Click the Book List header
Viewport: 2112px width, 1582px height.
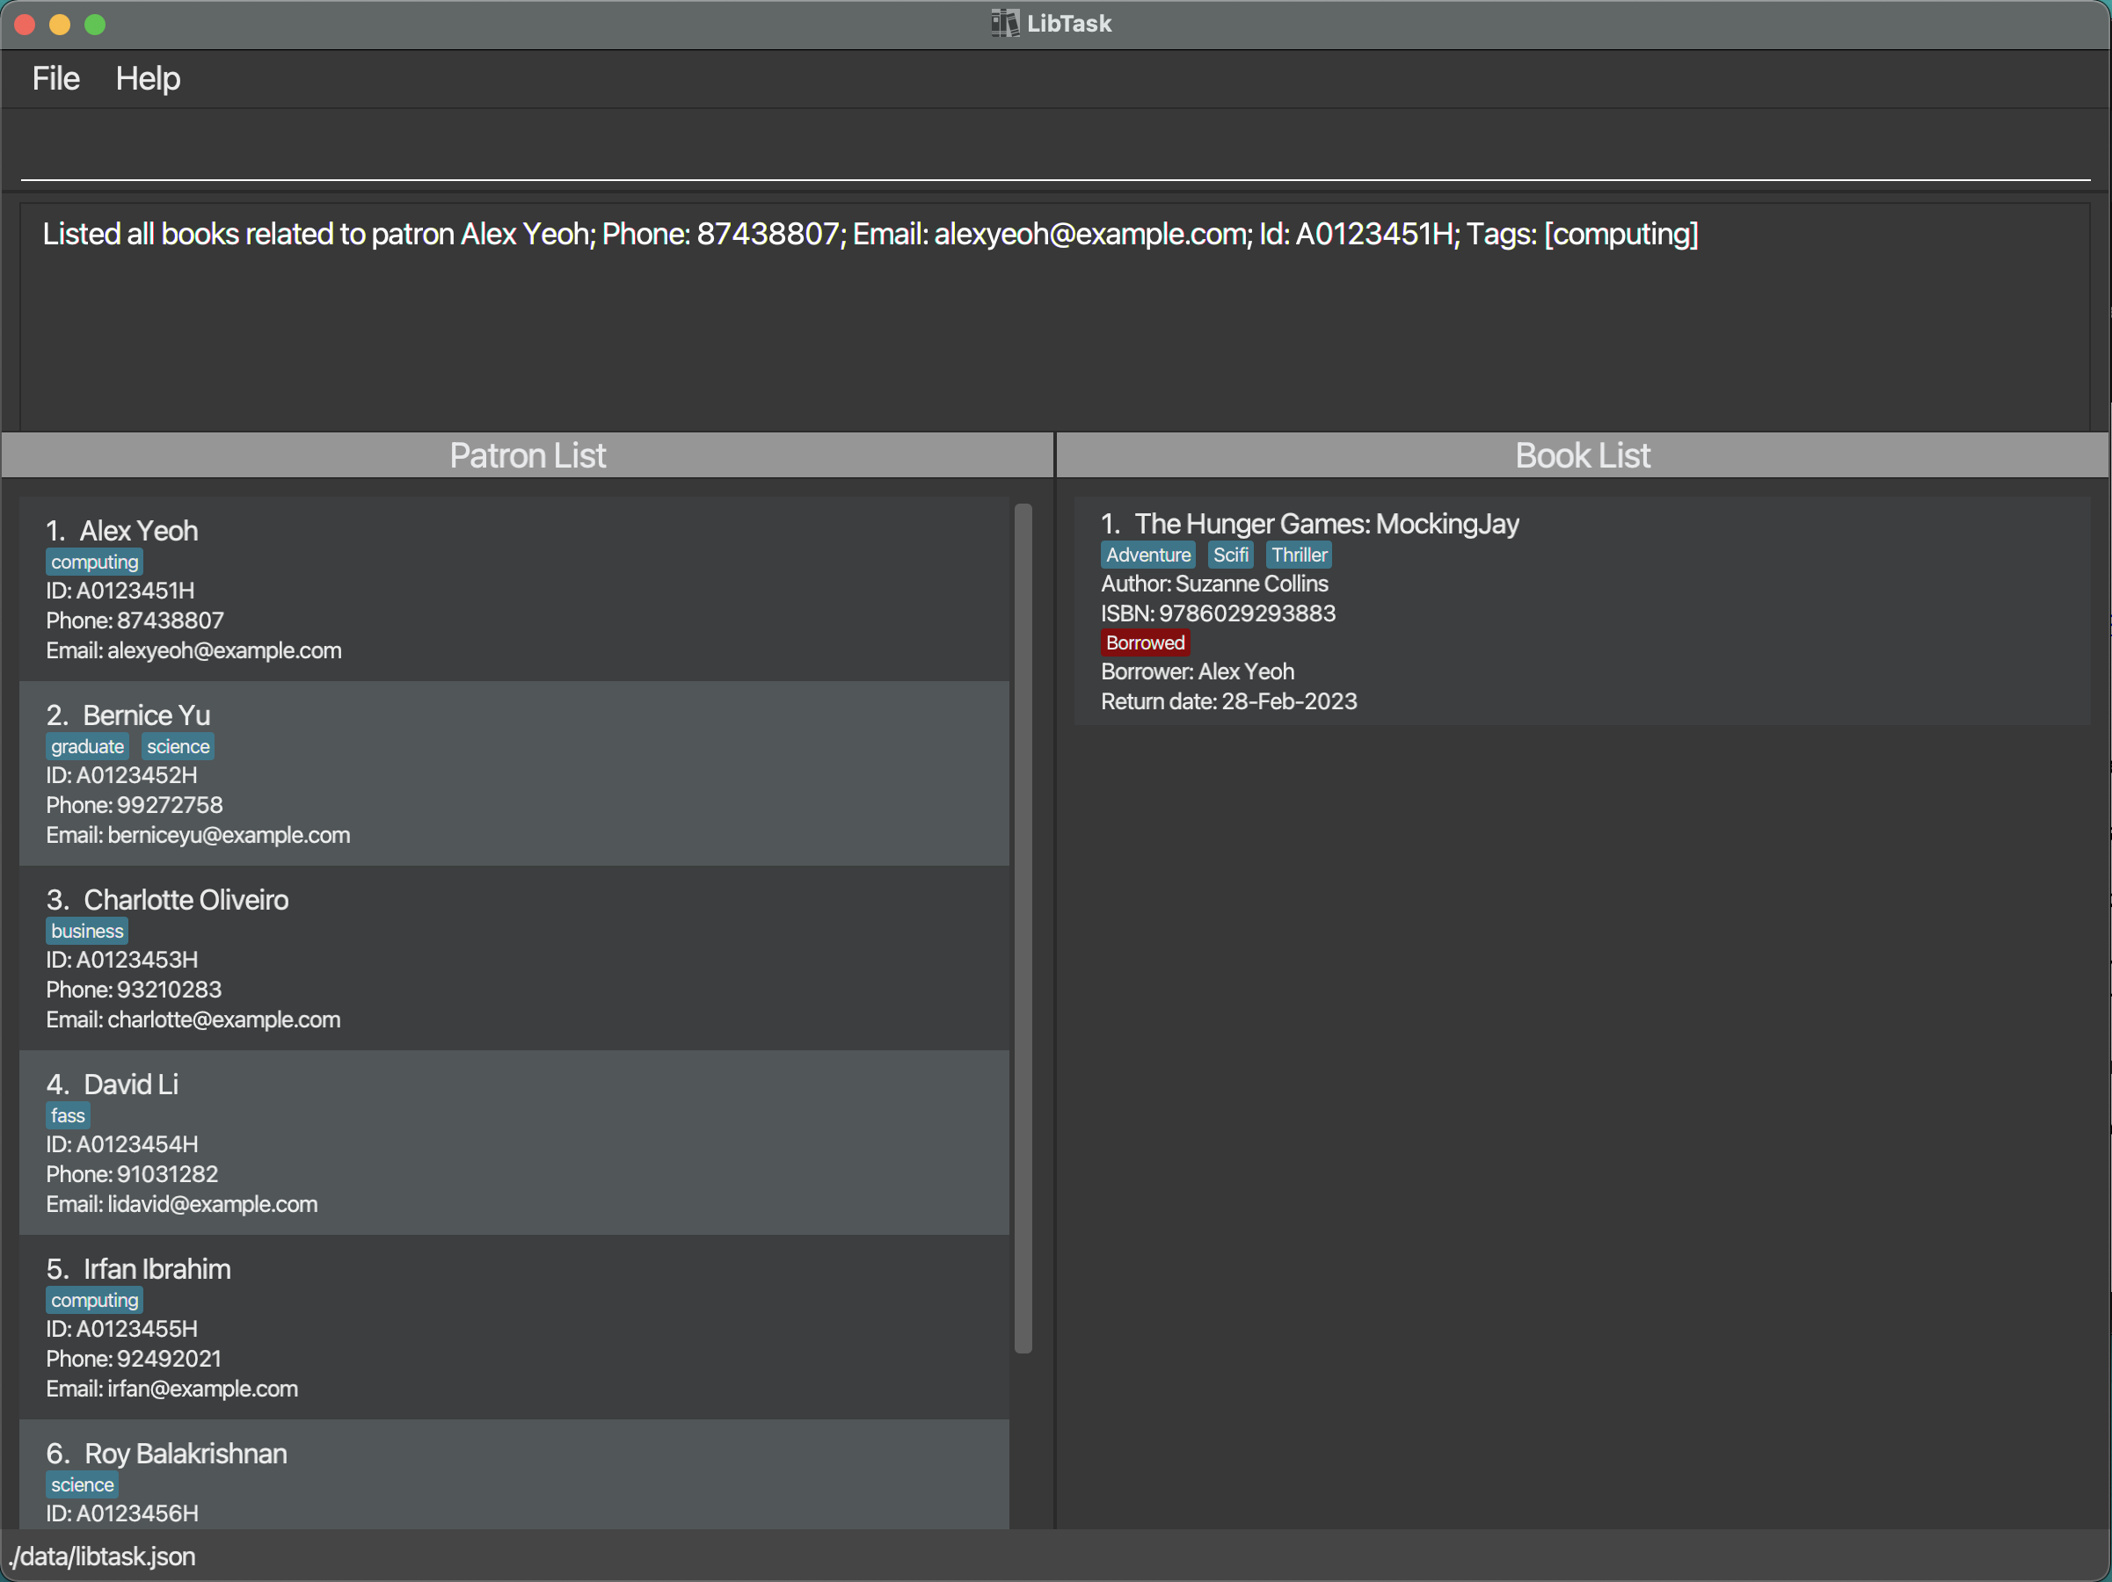[1582, 455]
